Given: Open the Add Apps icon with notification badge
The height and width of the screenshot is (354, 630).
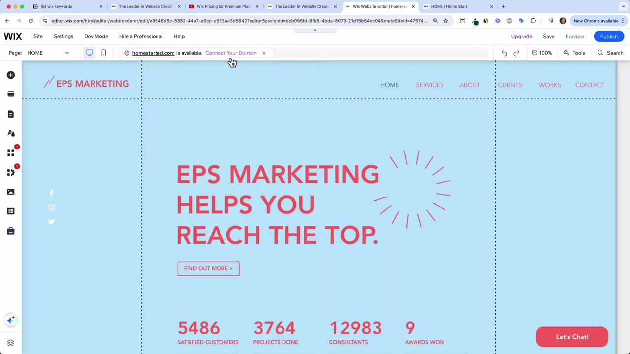Looking at the screenshot, I should click(x=11, y=153).
